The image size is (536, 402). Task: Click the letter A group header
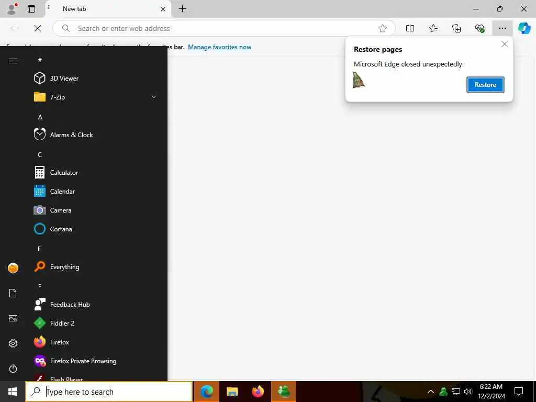[40, 117]
